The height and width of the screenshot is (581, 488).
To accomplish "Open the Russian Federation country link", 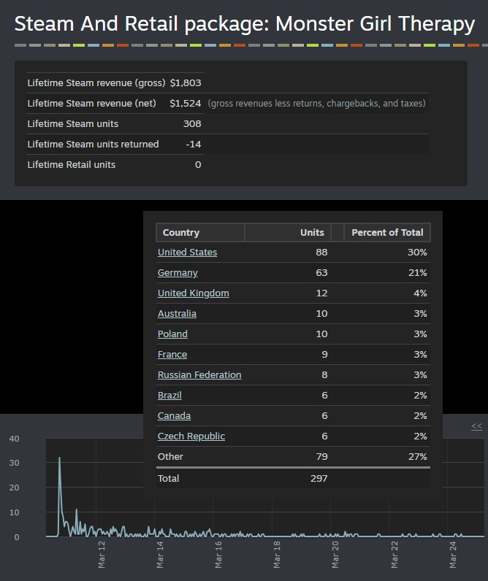I will pyautogui.click(x=199, y=374).
